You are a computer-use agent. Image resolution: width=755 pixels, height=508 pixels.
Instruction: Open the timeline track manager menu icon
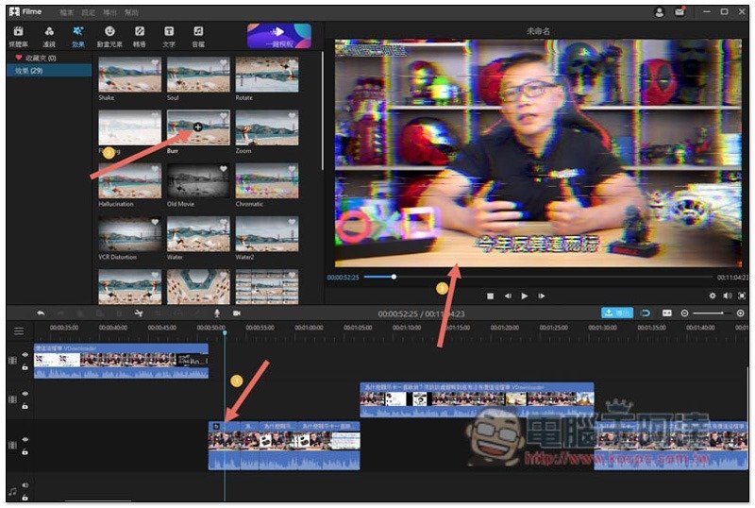pos(18,330)
